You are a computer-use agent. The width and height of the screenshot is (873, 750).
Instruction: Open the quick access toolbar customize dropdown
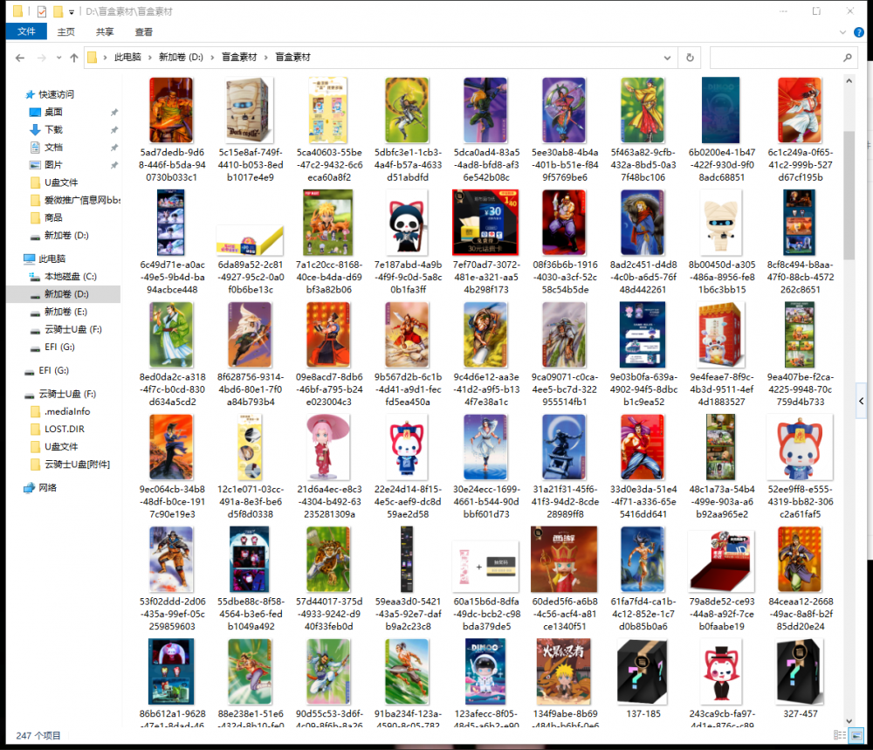[x=72, y=11]
